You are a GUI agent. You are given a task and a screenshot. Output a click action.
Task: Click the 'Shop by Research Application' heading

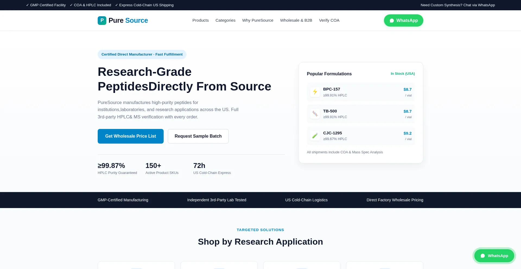[x=260, y=242]
